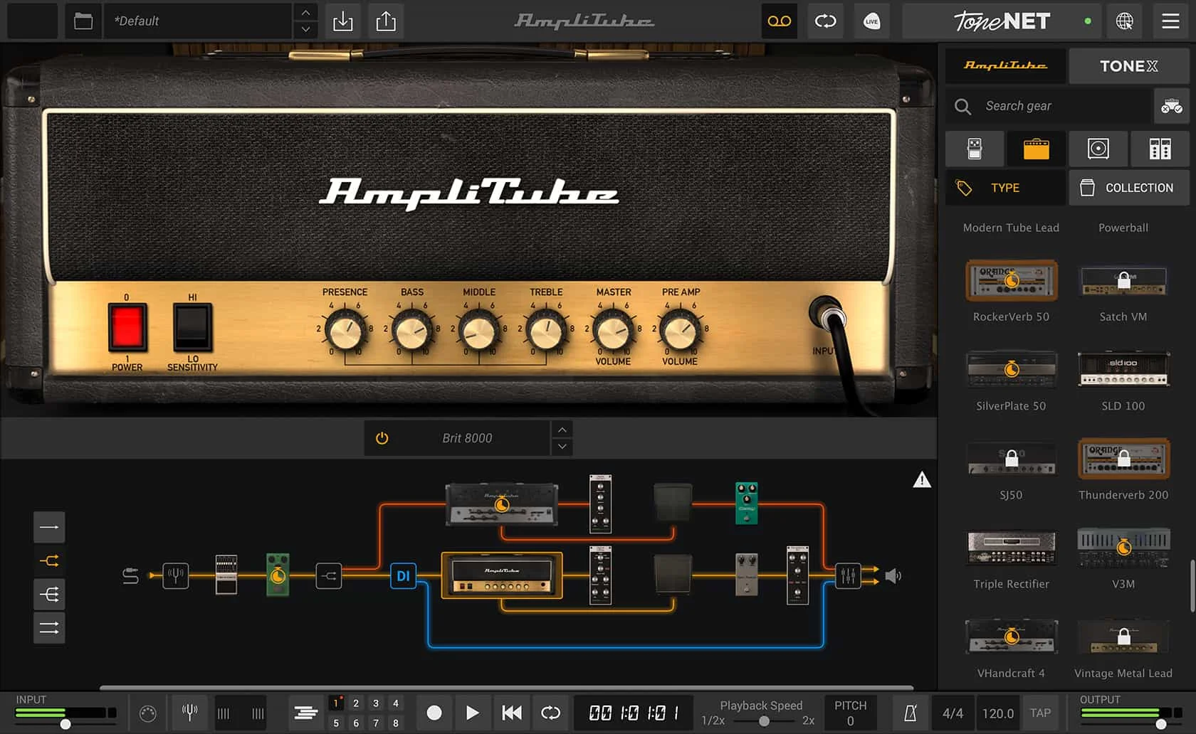Click the down chevron beside the Default preset
Viewport: 1196px width, 734px height.
[305, 29]
